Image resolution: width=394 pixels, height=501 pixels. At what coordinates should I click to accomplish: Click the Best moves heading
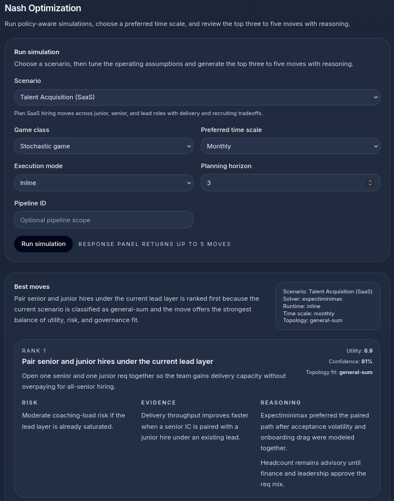[x=32, y=287]
